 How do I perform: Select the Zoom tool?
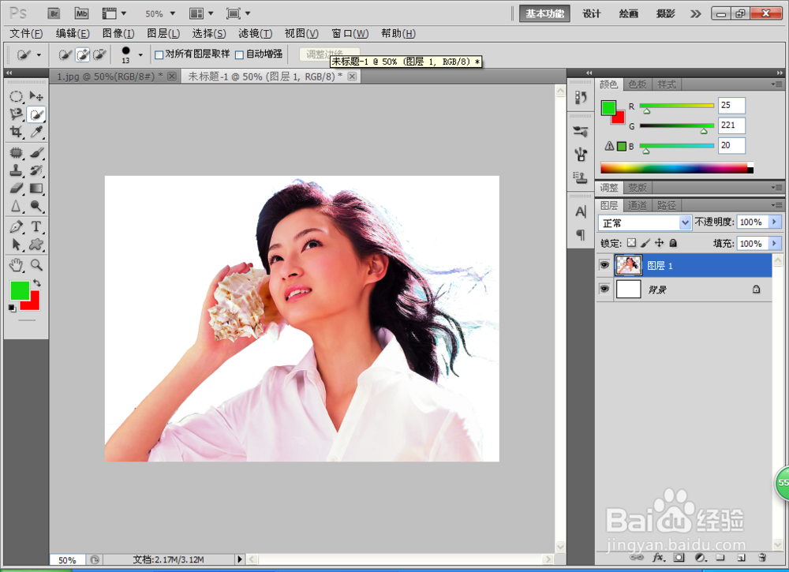[36, 264]
